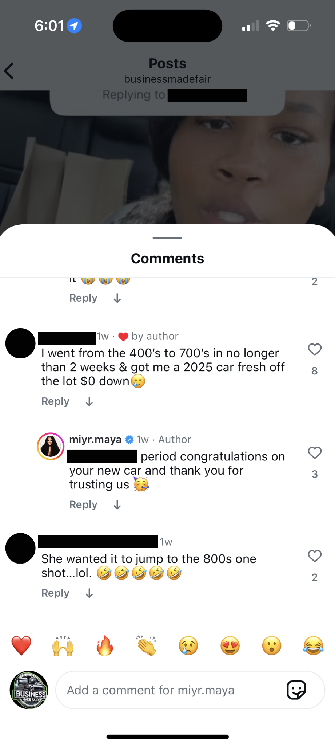Pick the clapping hands emoji reaction
Screen dimensions: 335x746
(147, 645)
